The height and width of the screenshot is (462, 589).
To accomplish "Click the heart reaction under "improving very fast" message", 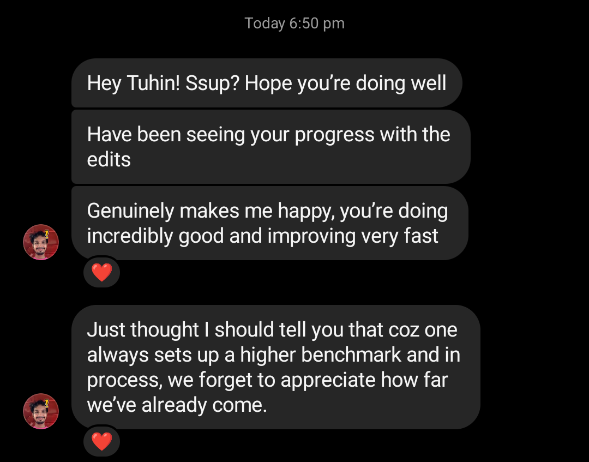I will tap(101, 272).
